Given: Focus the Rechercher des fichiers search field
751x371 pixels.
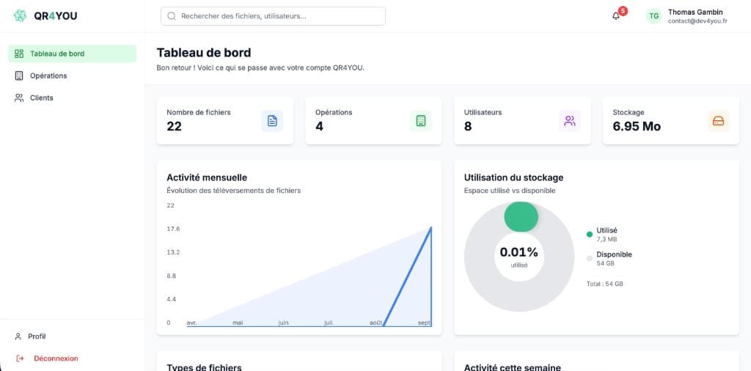Looking at the screenshot, I should [x=273, y=16].
